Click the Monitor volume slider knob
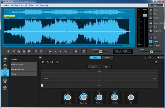Viewport: 165px width, 108px height. pos(151,52)
